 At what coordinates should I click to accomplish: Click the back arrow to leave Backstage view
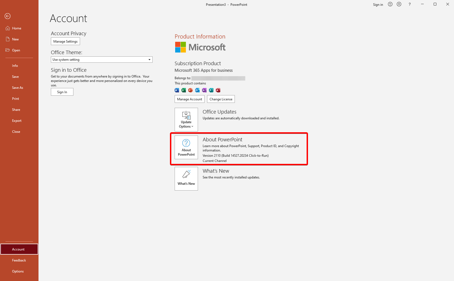7,16
